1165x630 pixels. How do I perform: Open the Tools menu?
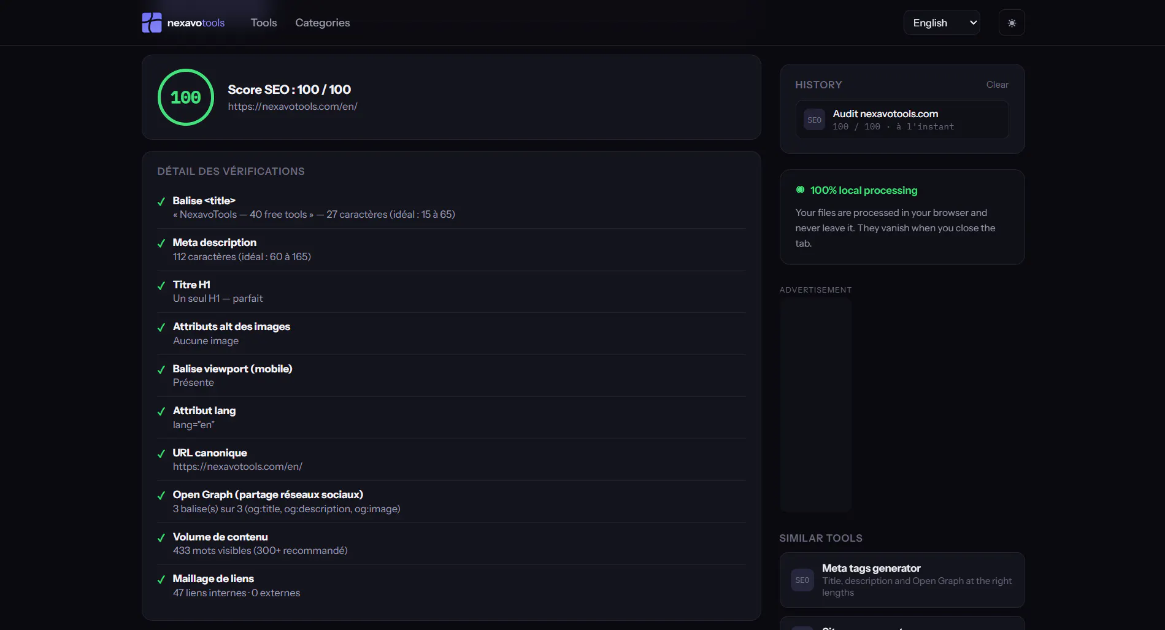[264, 23]
